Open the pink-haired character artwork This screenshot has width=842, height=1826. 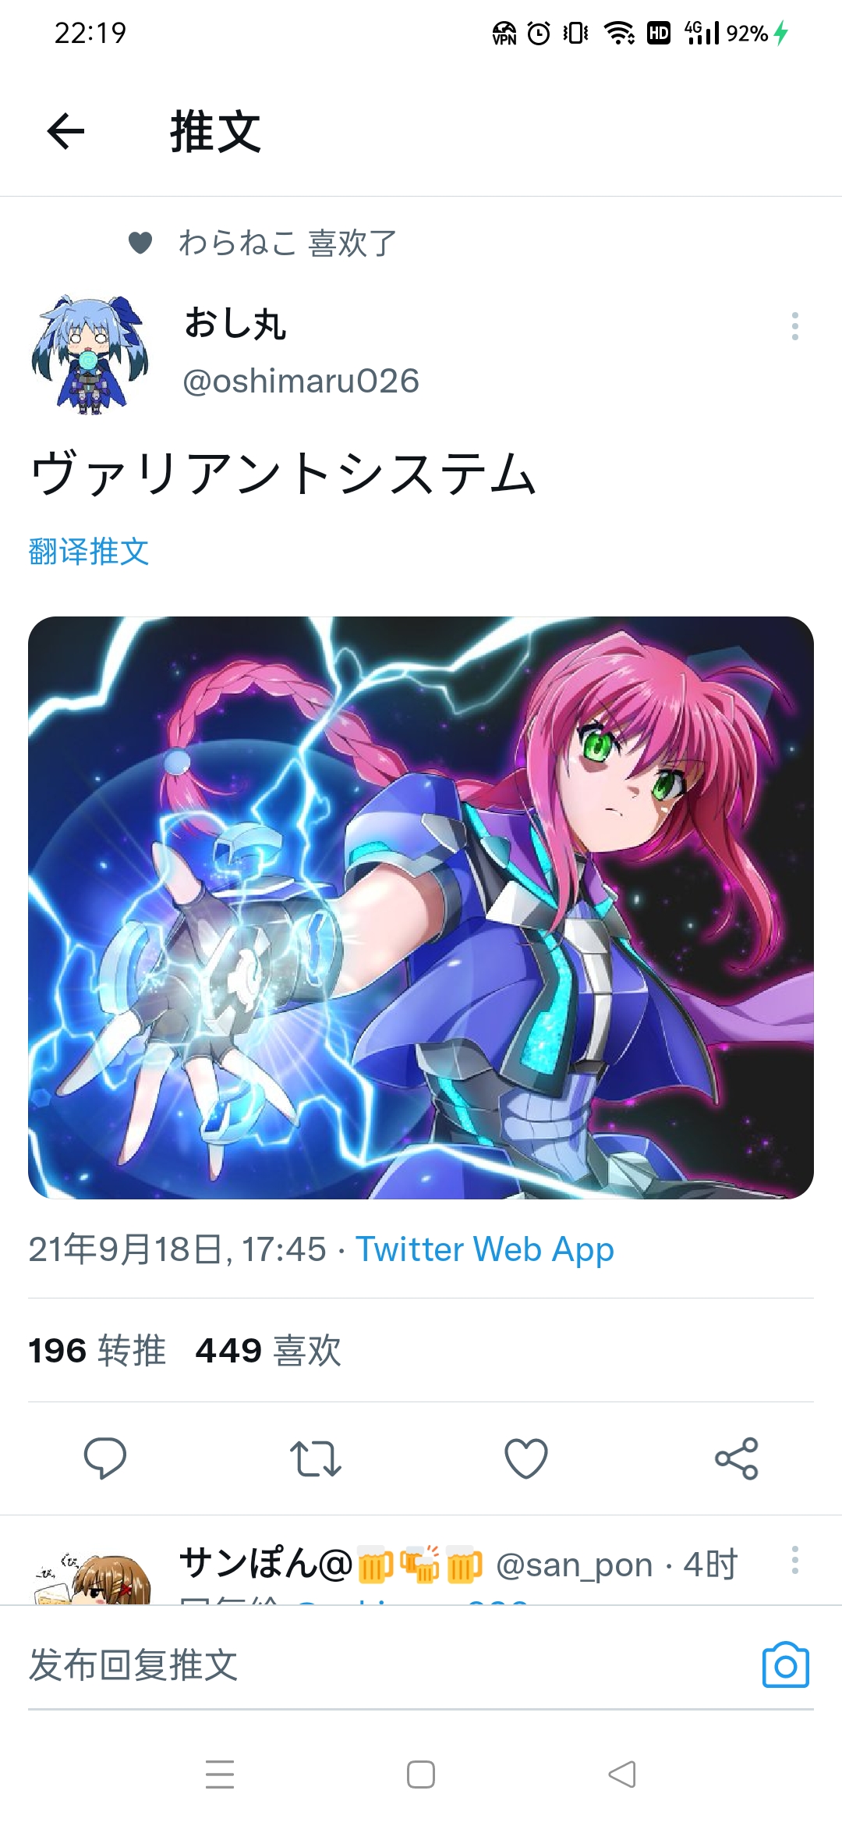coord(421,908)
